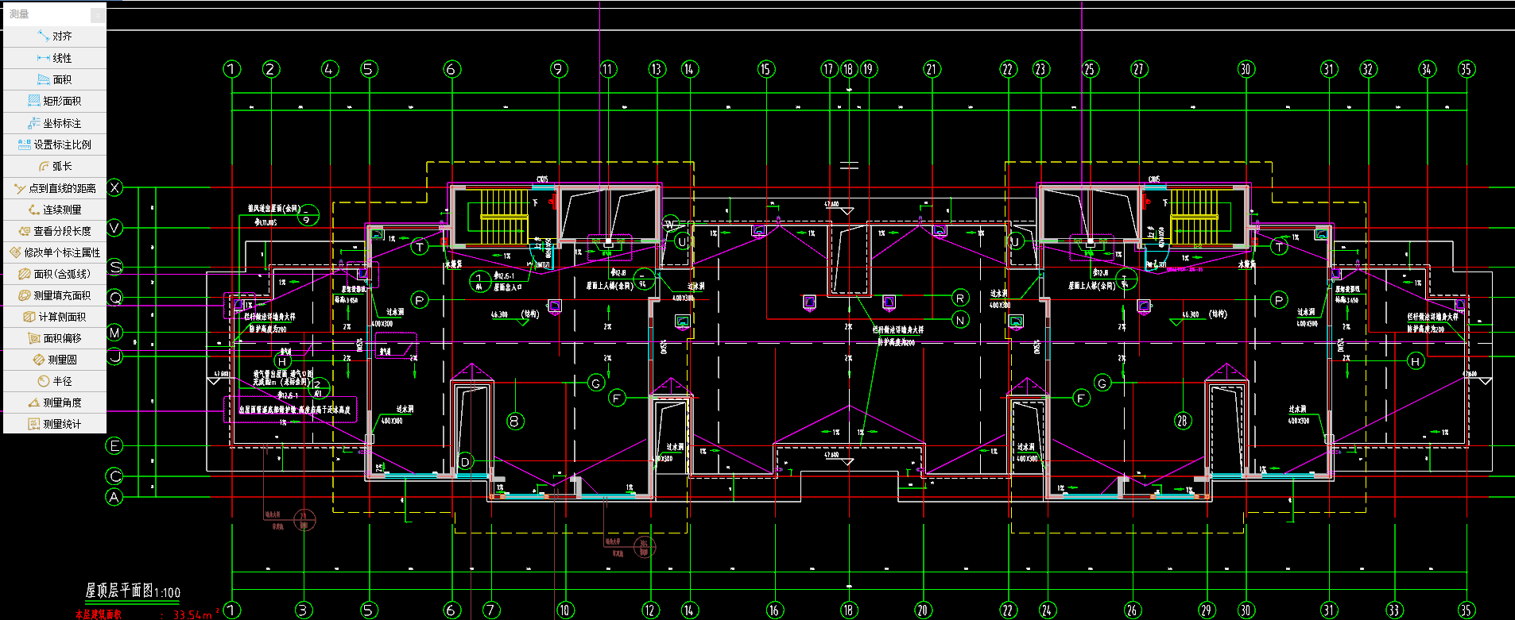Open 测量统计 measurement statistics
The image size is (1515, 620).
click(x=55, y=424)
